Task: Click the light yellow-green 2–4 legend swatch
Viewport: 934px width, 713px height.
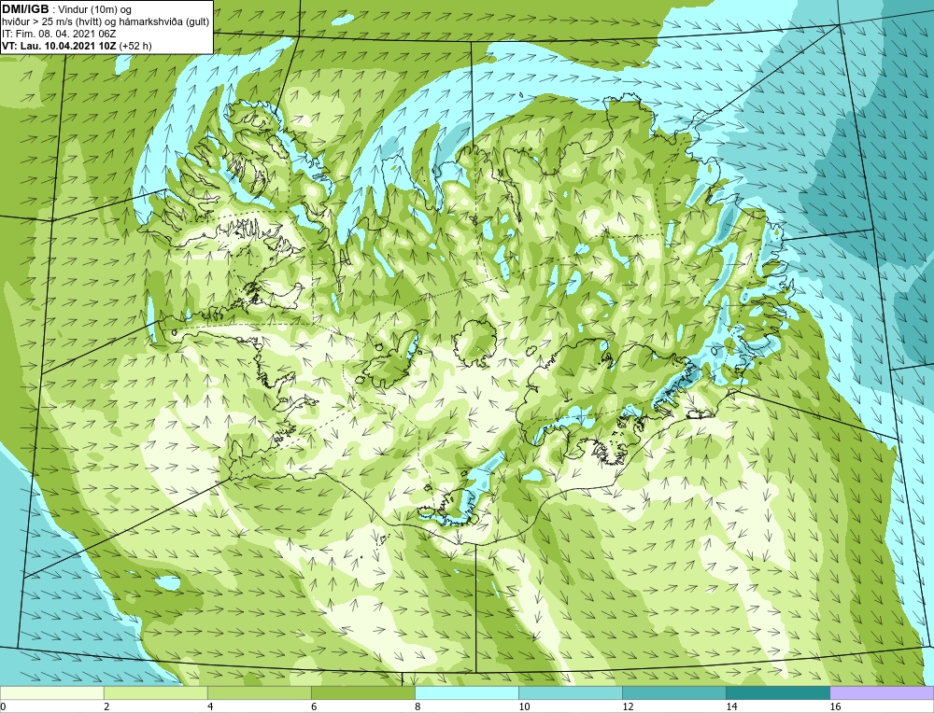Action: pyautogui.click(x=155, y=692)
